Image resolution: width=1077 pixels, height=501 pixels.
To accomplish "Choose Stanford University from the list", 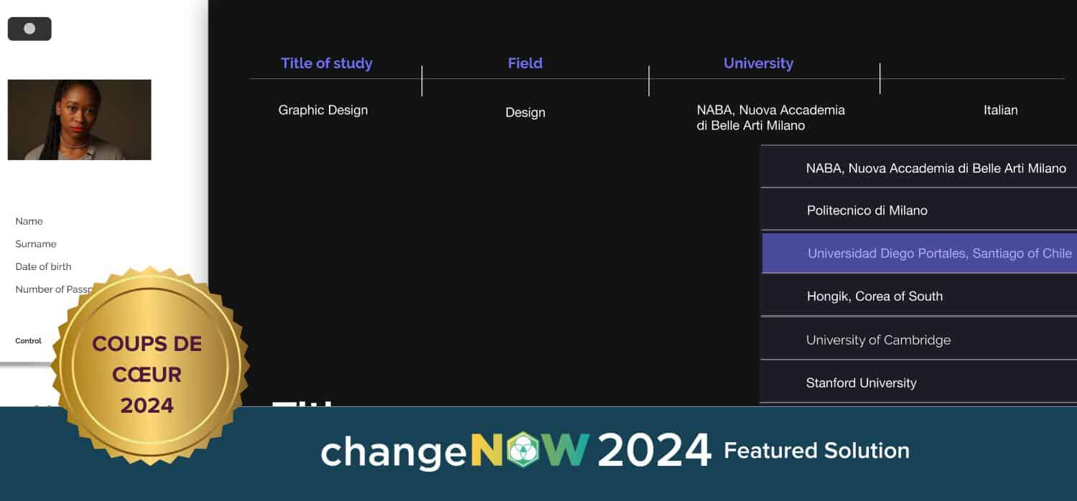I will click(861, 383).
